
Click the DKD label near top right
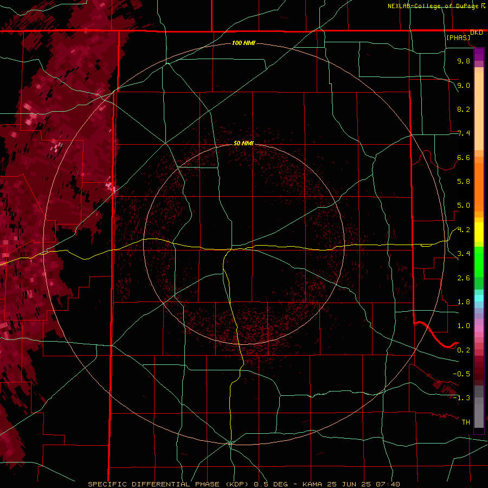477,33
